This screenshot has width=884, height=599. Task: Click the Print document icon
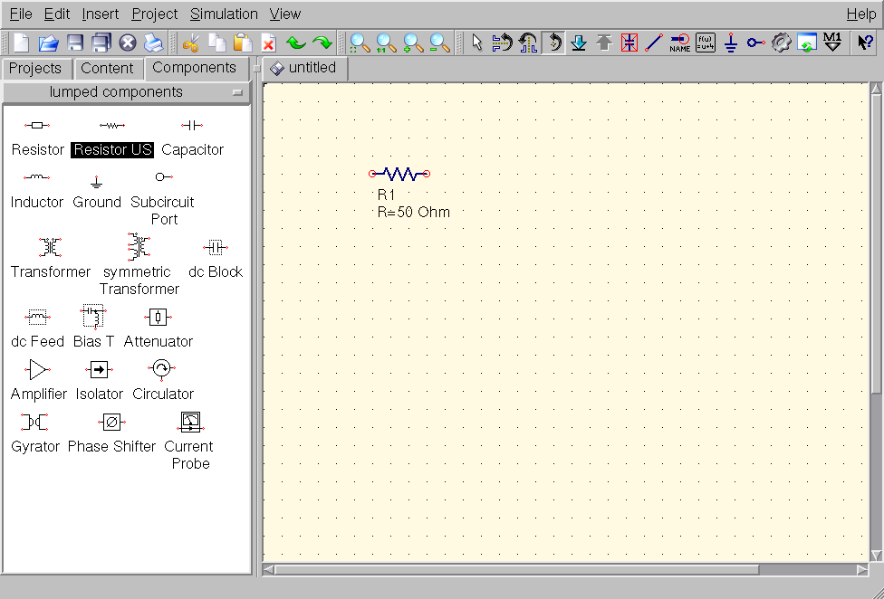(x=153, y=43)
